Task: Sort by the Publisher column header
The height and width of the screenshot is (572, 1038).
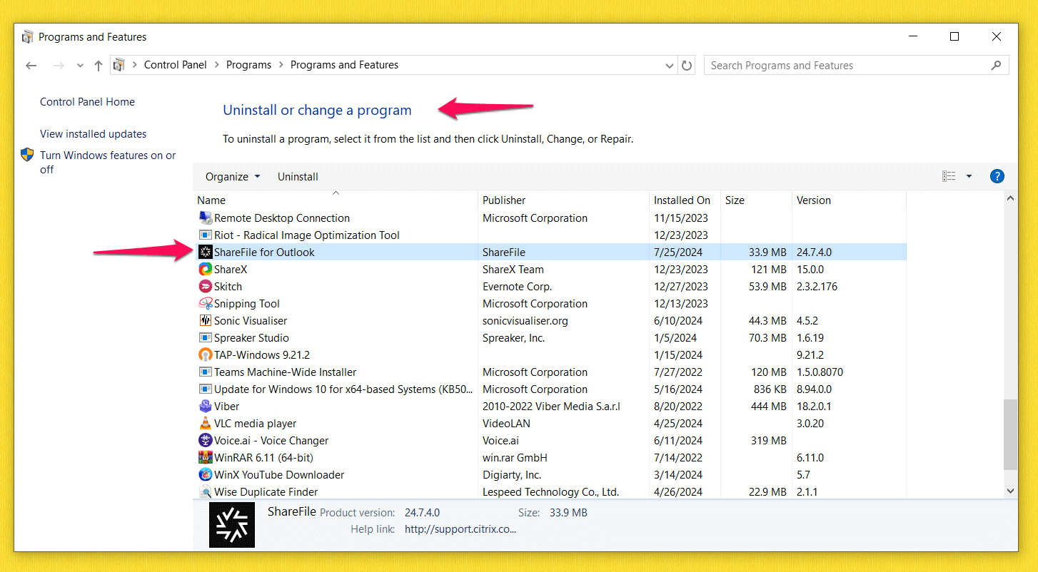Action: click(x=564, y=200)
